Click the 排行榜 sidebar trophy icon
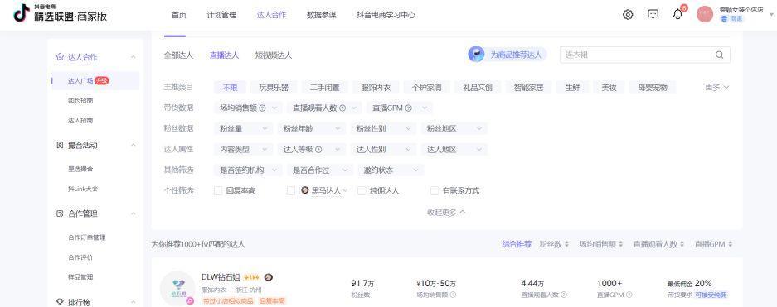The width and height of the screenshot is (777, 307). [x=60, y=302]
